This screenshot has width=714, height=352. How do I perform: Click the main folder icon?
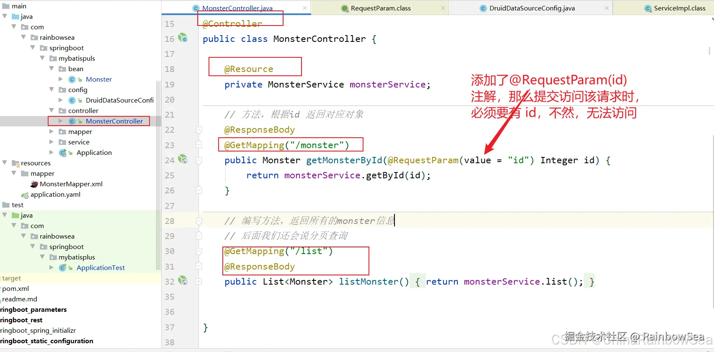pyautogui.click(x=6, y=6)
